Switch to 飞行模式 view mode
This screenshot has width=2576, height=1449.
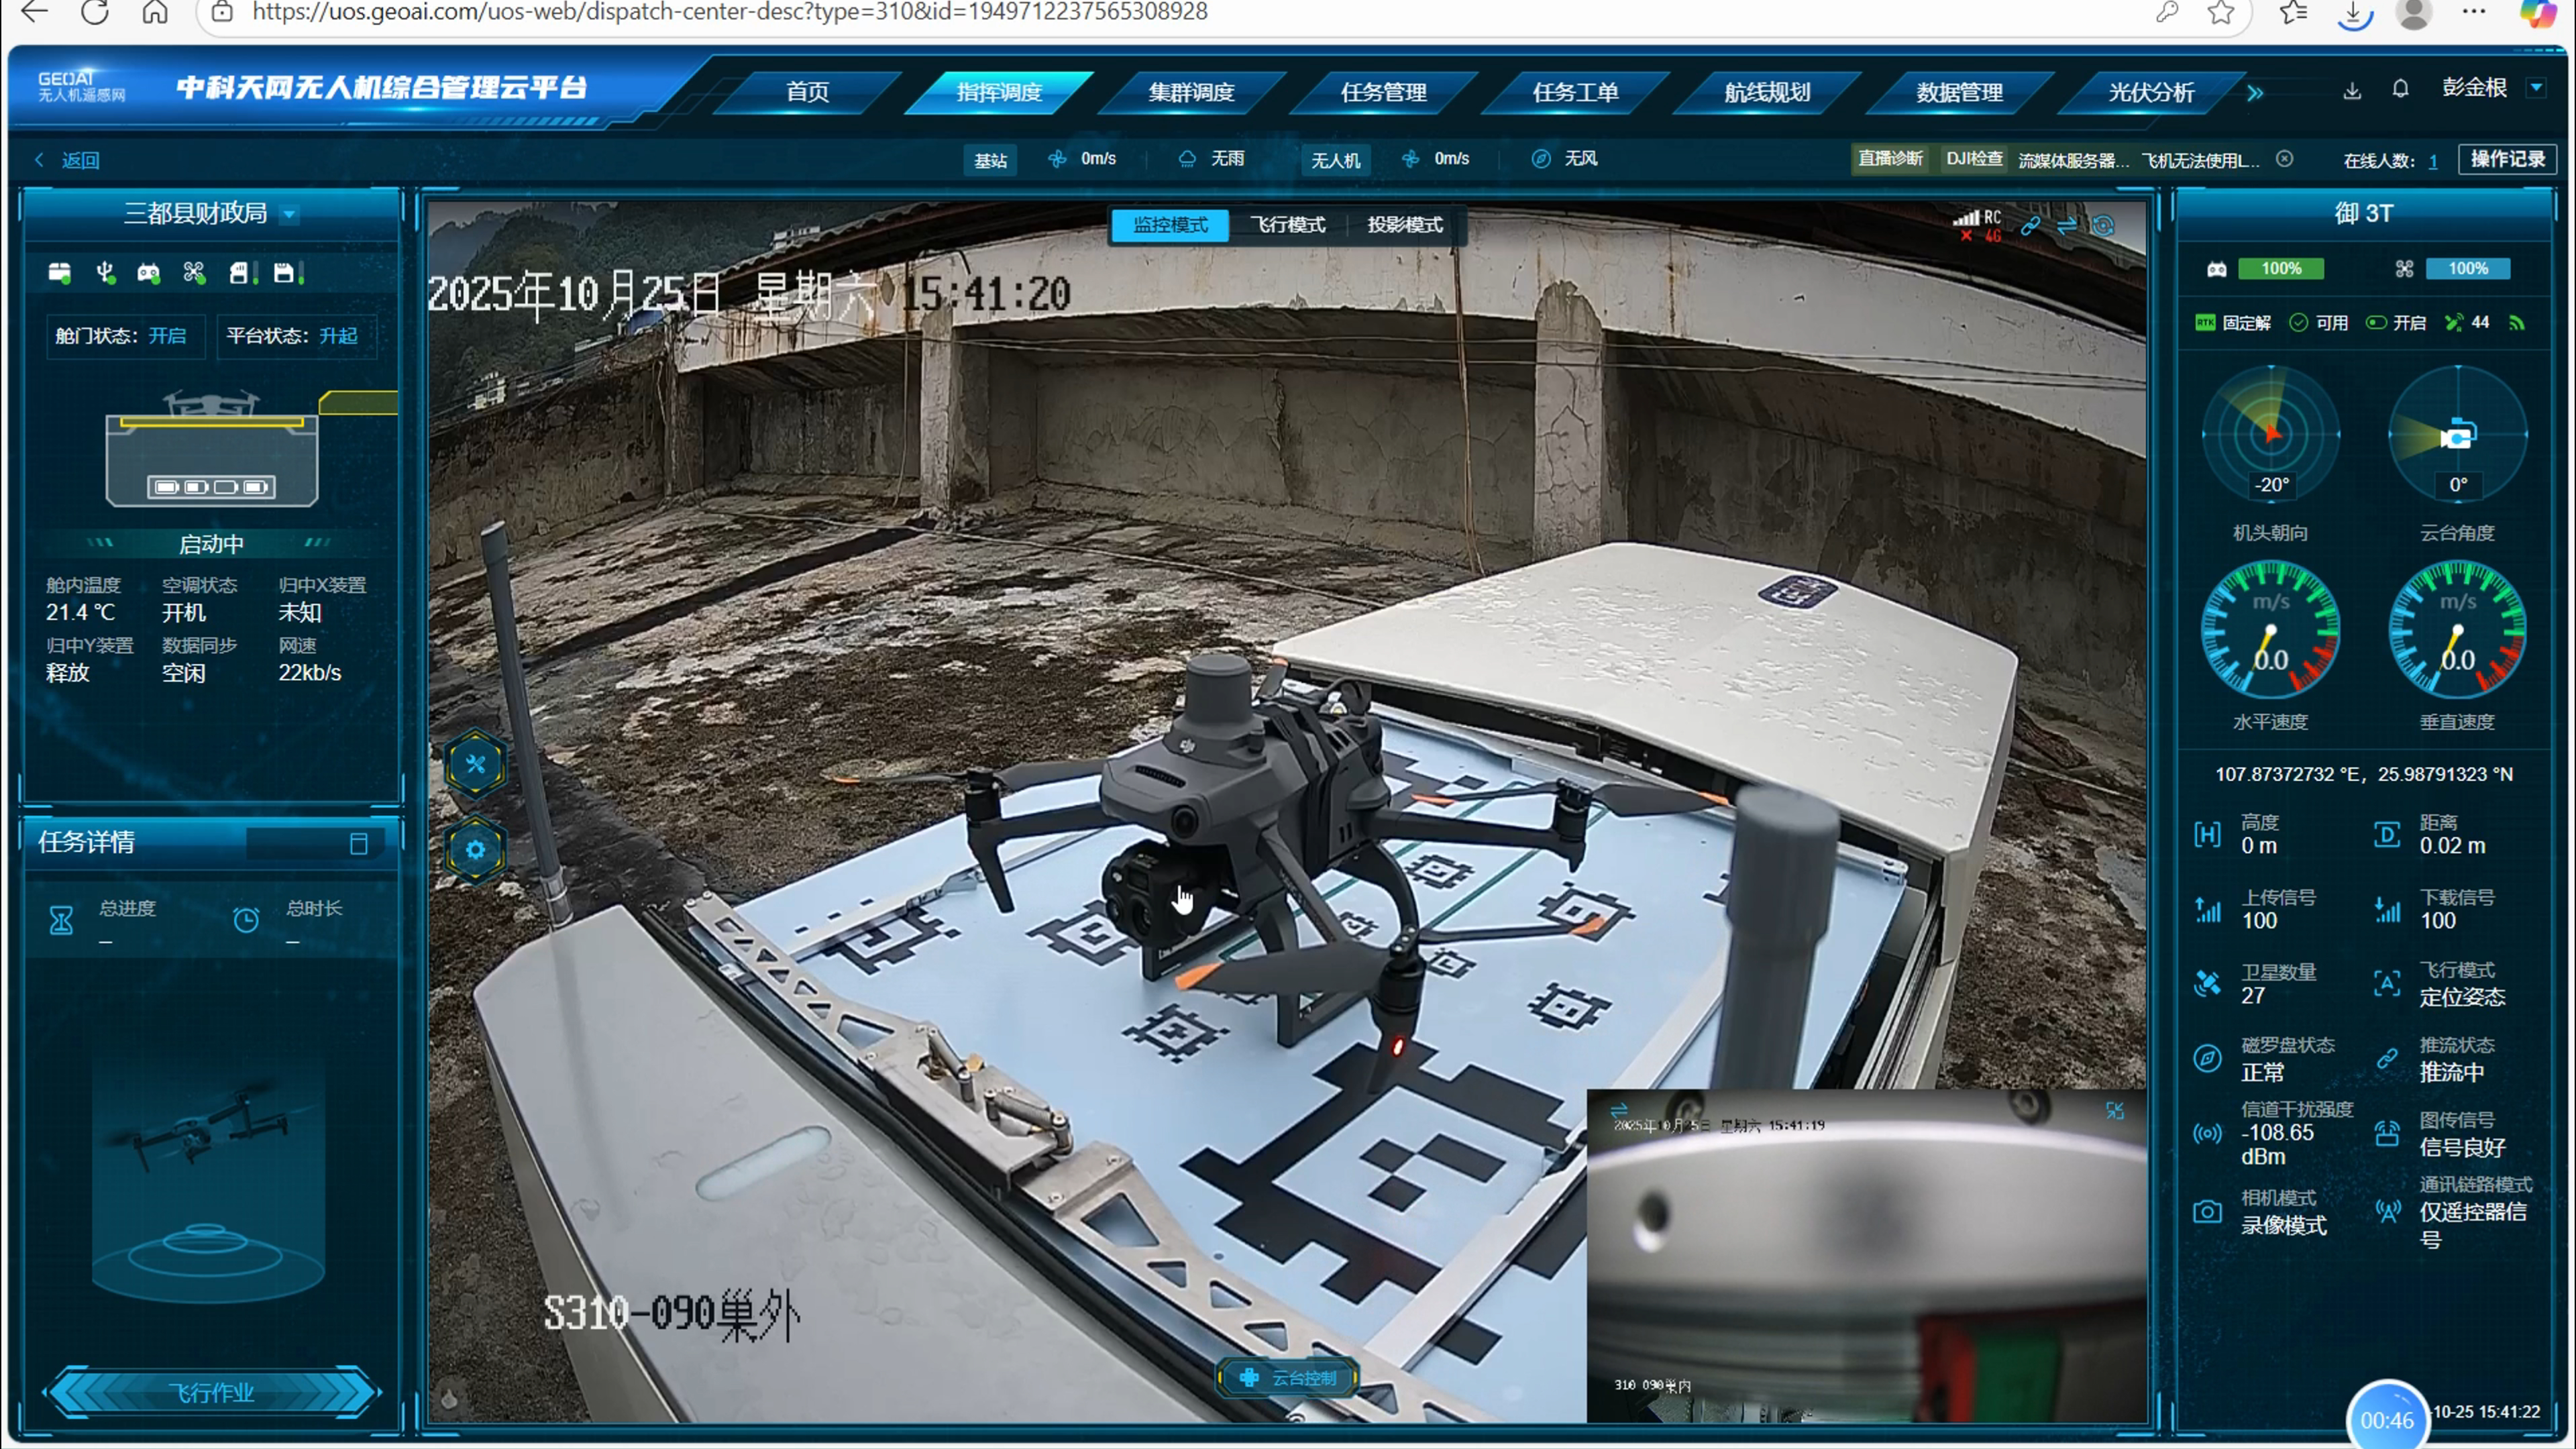(x=1287, y=225)
